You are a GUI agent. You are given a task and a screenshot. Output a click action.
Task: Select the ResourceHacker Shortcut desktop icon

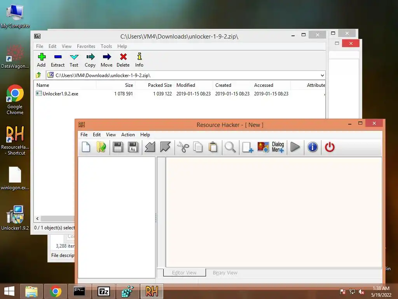click(x=15, y=141)
